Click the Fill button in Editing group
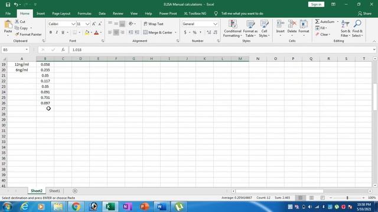Viewport: 378px width, 212px height. point(321,28)
